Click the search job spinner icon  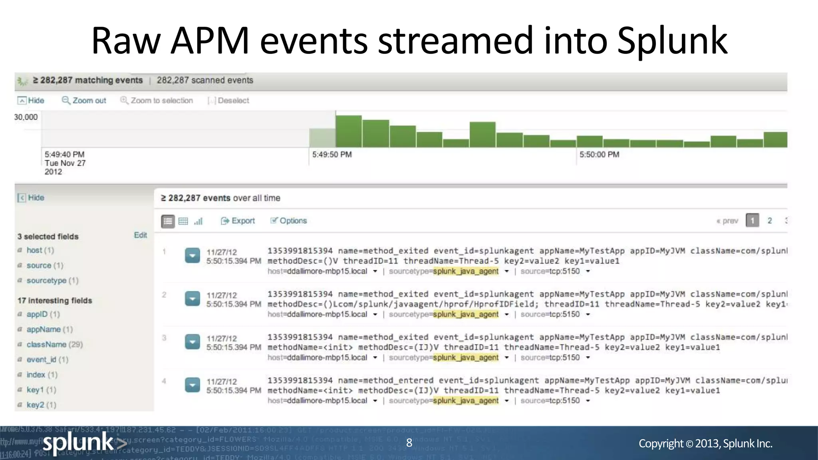click(x=22, y=81)
